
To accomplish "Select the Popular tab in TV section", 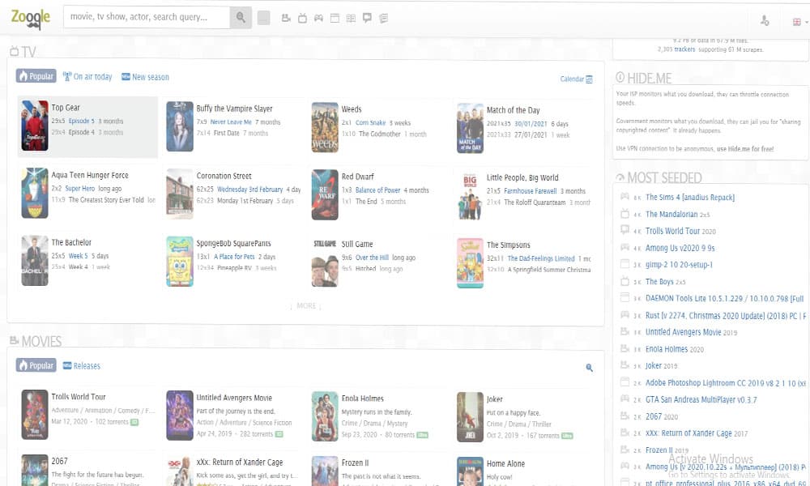I will click(x=36, y=76).
